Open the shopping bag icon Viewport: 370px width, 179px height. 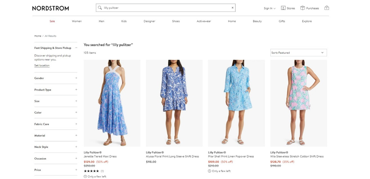click(327, 8)
